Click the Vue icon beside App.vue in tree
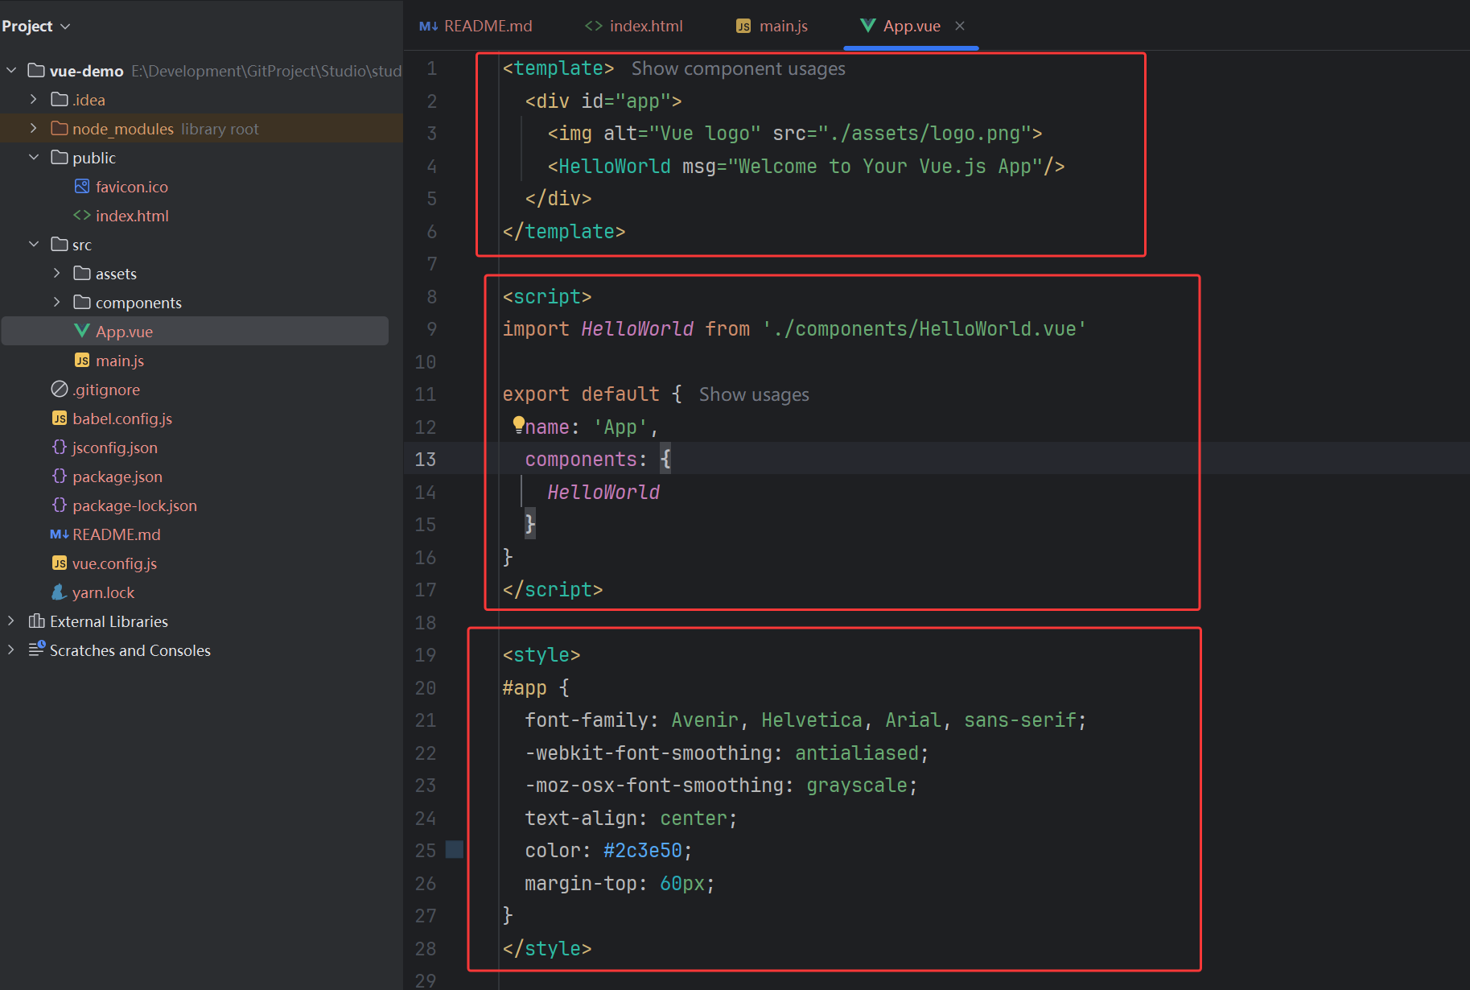 pos(81,331)
